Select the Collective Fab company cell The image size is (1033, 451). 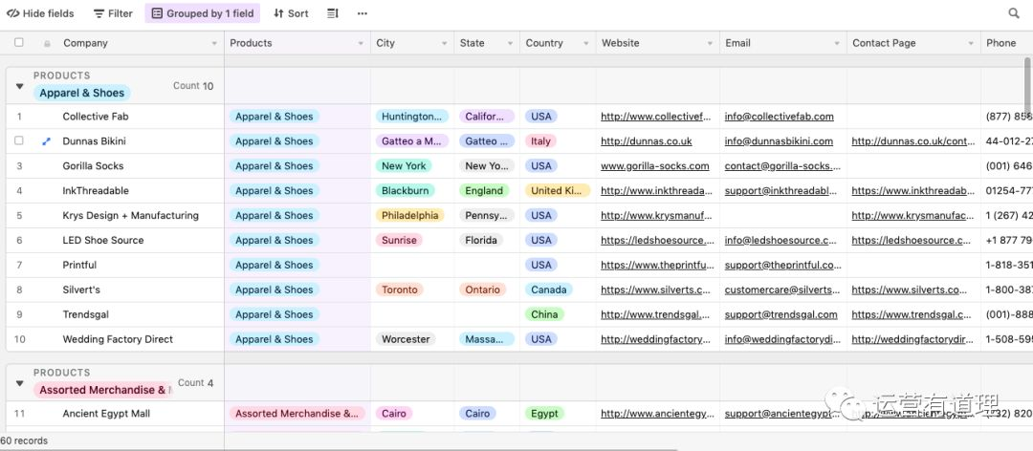click(96, 117)
